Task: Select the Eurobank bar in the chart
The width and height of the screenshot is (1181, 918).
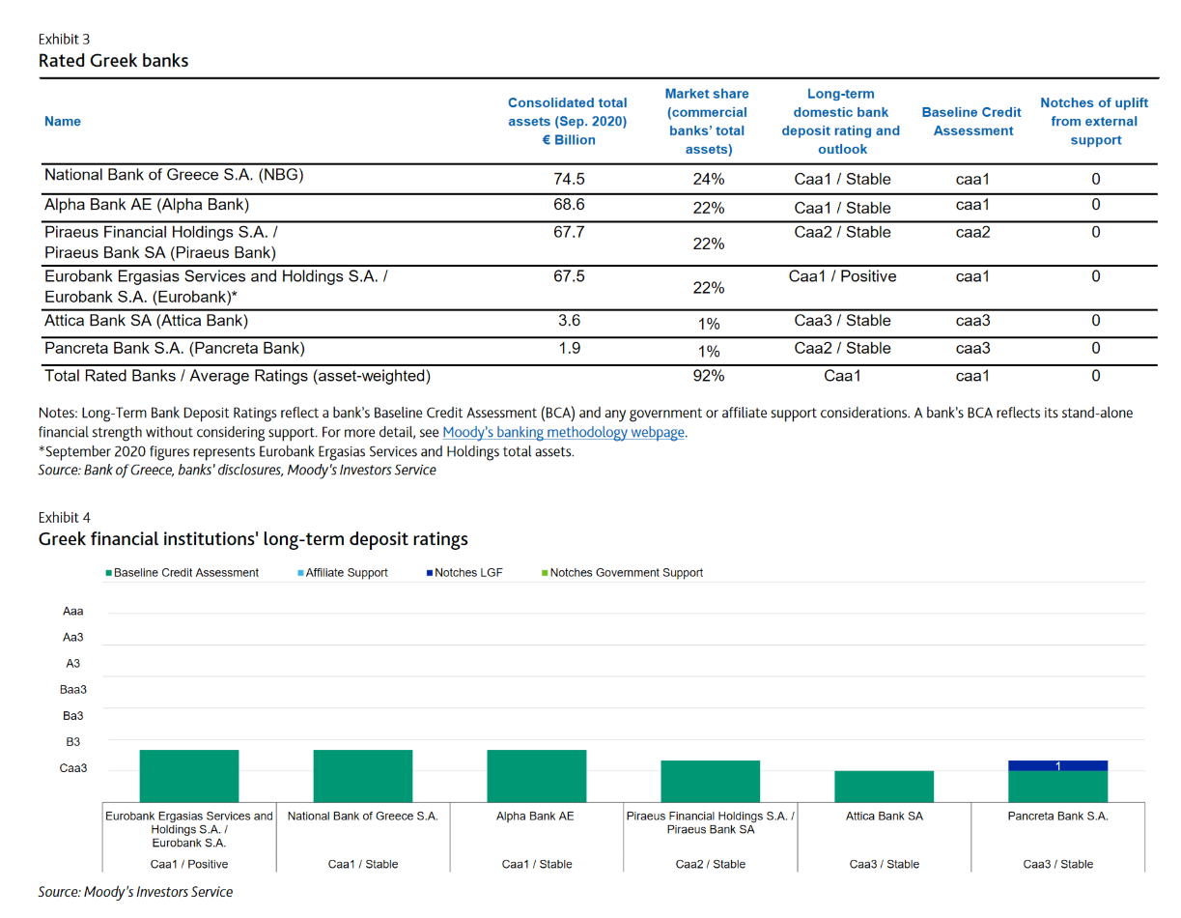Action: tap(189, 775)
